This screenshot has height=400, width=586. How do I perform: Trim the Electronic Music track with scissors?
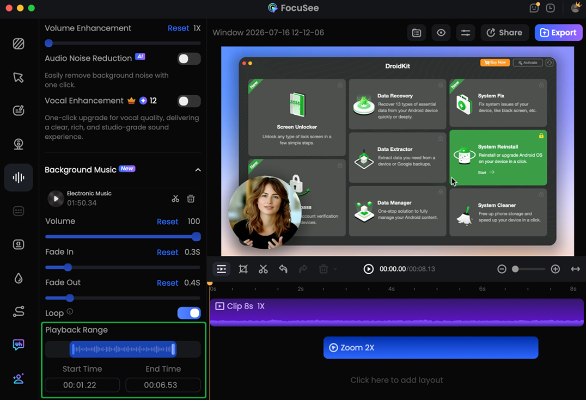point(175,199)
